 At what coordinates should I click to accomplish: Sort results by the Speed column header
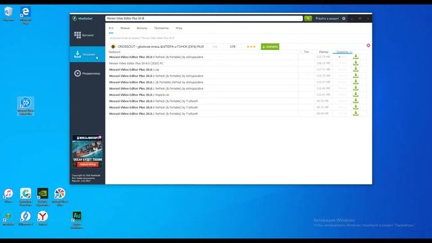tap(343, 52)
